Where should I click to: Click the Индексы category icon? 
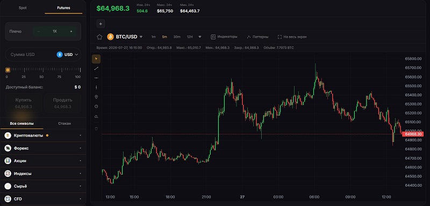(x=8, y=174)
